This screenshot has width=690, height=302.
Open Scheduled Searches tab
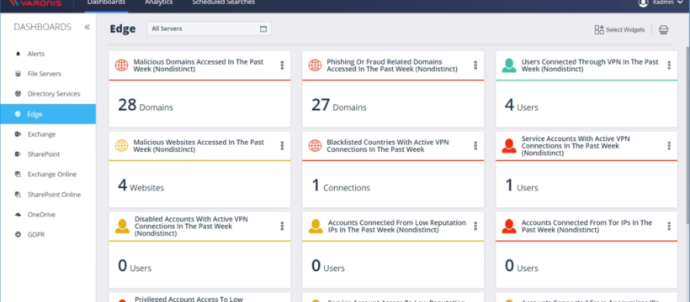pos(223,3)
